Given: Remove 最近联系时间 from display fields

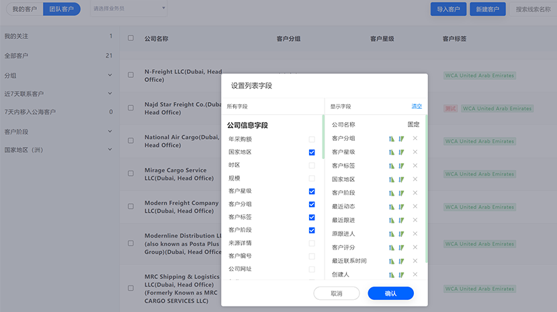Looking at the screenshot, I should pos(415,261).
